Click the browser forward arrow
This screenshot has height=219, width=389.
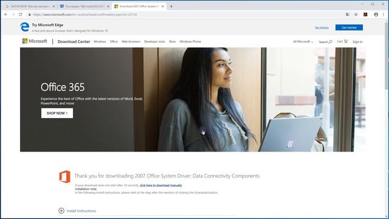pos(13,15)
